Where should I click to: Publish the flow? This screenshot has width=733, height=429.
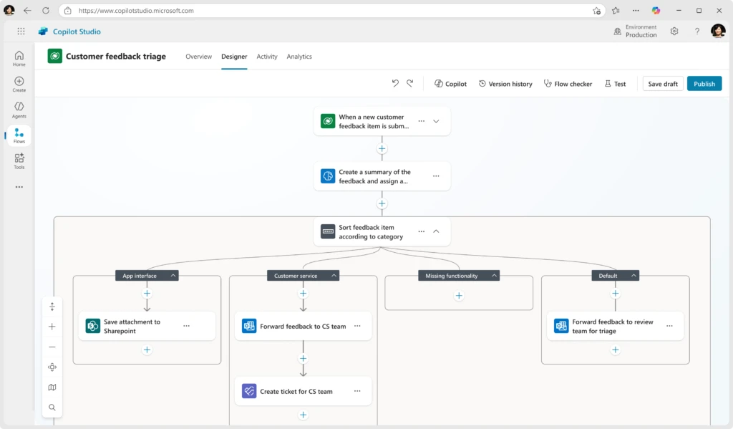pos(704,83)
